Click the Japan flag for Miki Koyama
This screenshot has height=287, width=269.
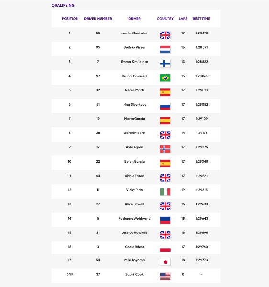click(x=165, y=262)
